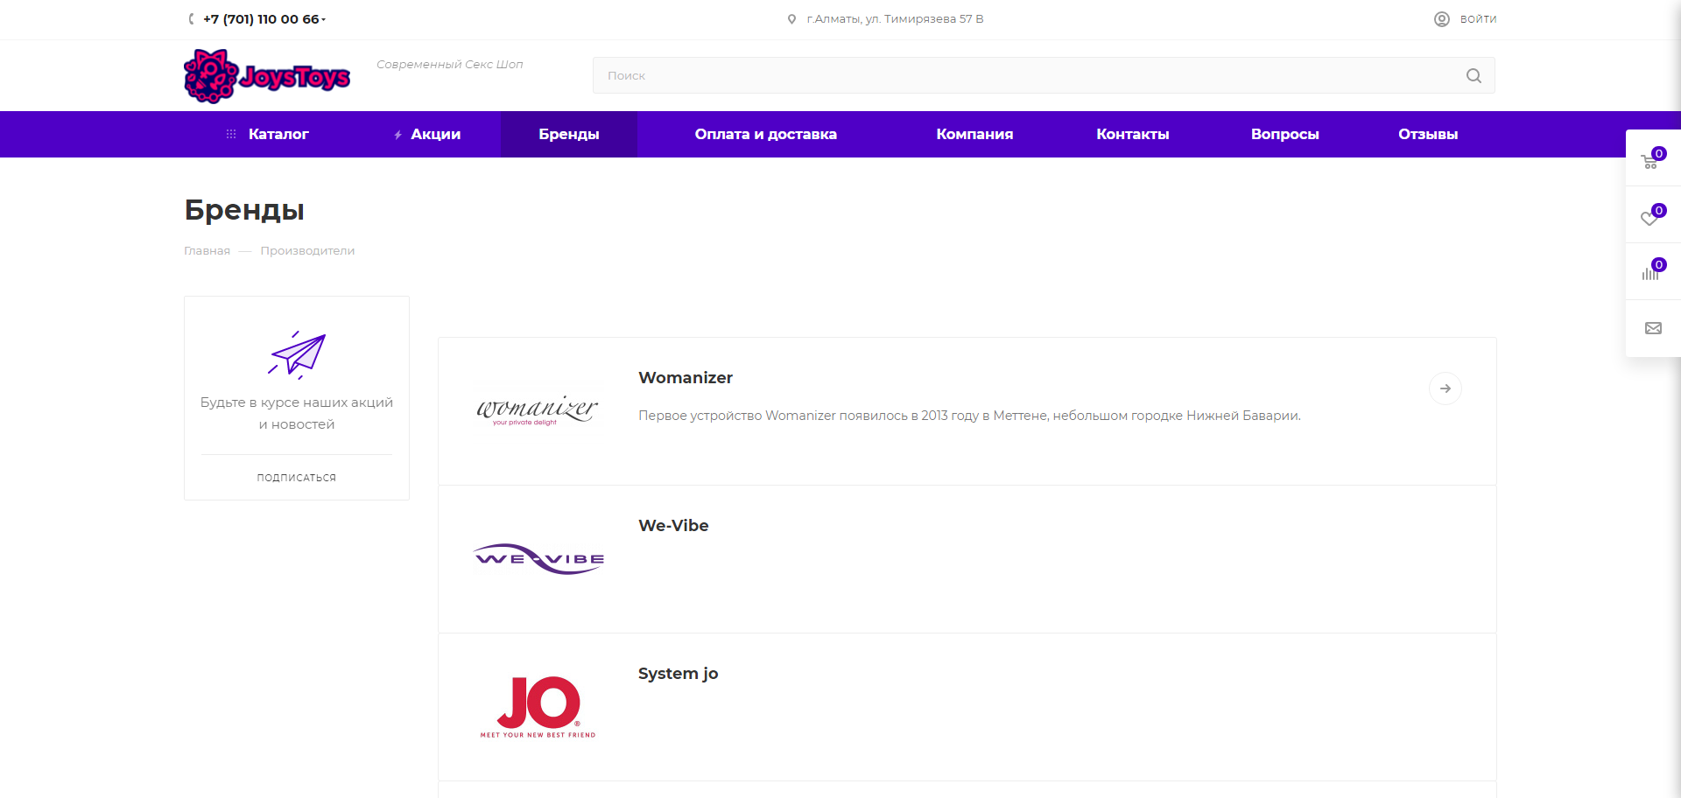Click the Womanizer logo thumbnail
The image size is (1681, 798).
pos(538,410)
